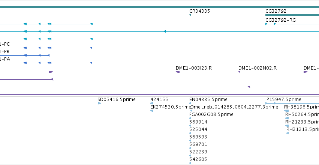Select the transcript label ending in -PB
This screenshot has height=165, width=319.
coord(4,52)
